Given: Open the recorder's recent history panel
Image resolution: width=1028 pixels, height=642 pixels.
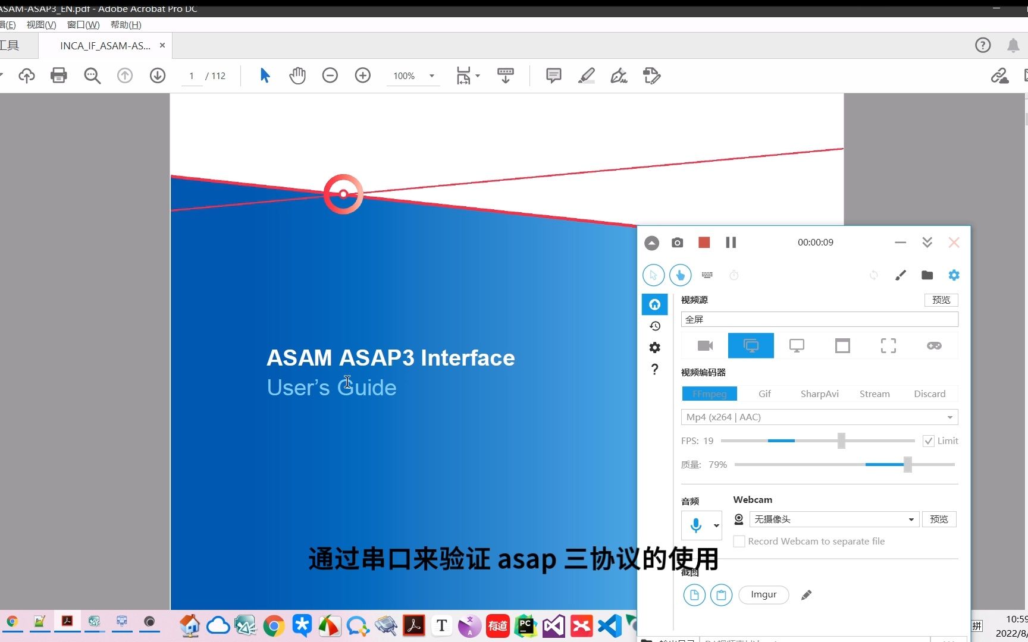Looking at the screenshot, I should (x=654, y=326).
